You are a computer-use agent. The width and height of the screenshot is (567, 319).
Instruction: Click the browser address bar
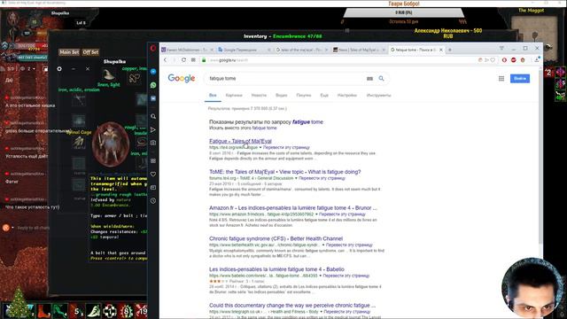click(340, 60)
